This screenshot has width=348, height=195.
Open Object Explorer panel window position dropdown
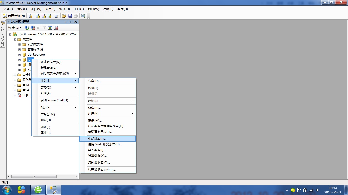click(66, 22)
